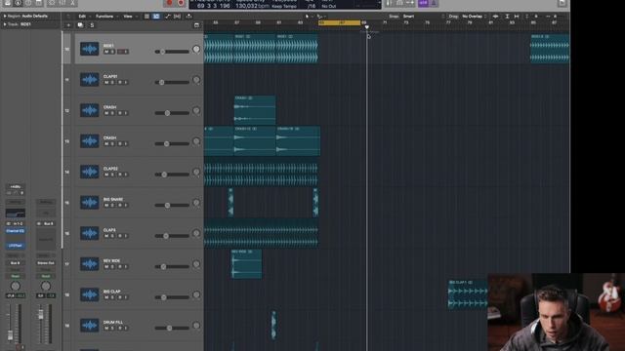Click the EQ thumbnail in channel strip
Image resolution: width=625 pixels, height=351 pixels.
pyautogui.click(x=16, y=213)
